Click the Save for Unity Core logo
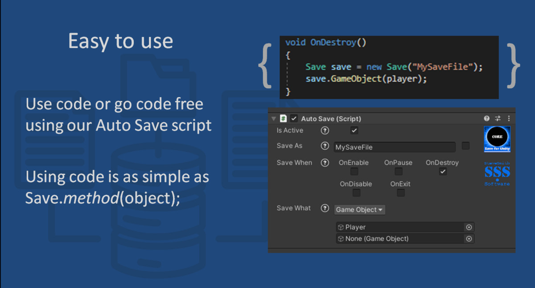The width and height of the screenshot is (535, 288). pyautogui.click(x=497, y=139)
